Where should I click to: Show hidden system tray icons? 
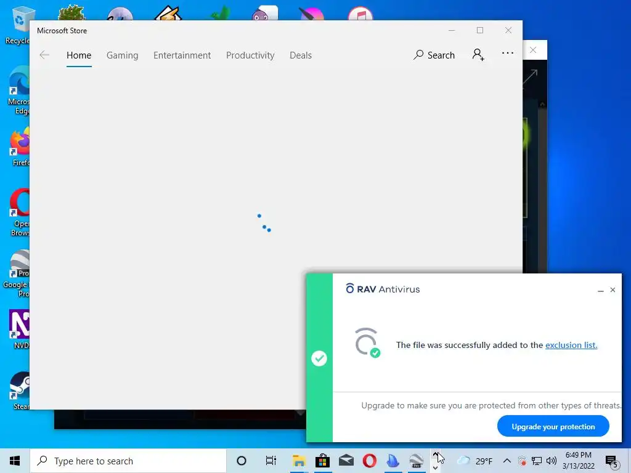pyautogui.click(x=507, y=461)
